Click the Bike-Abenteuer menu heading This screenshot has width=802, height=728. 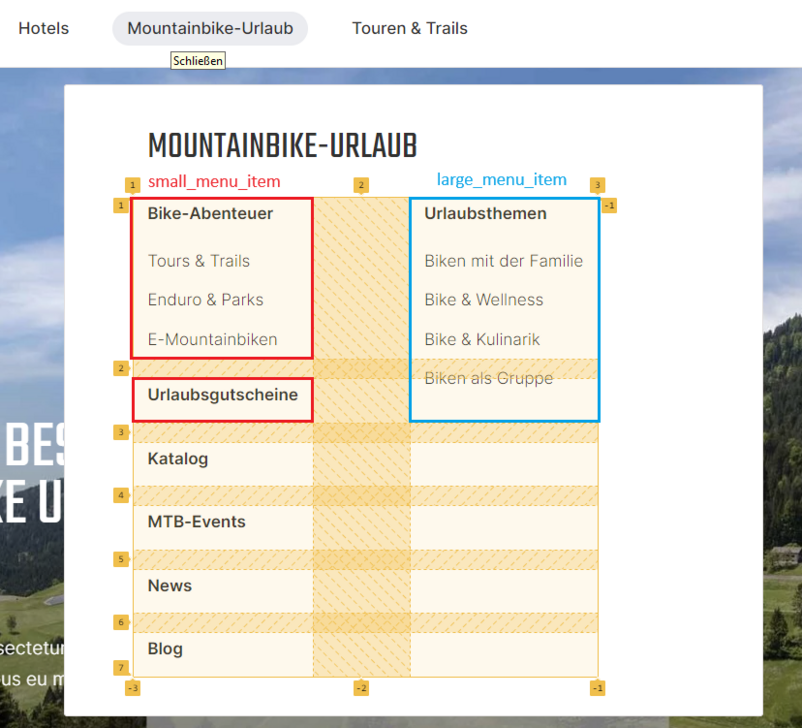[x=210, y=214]
